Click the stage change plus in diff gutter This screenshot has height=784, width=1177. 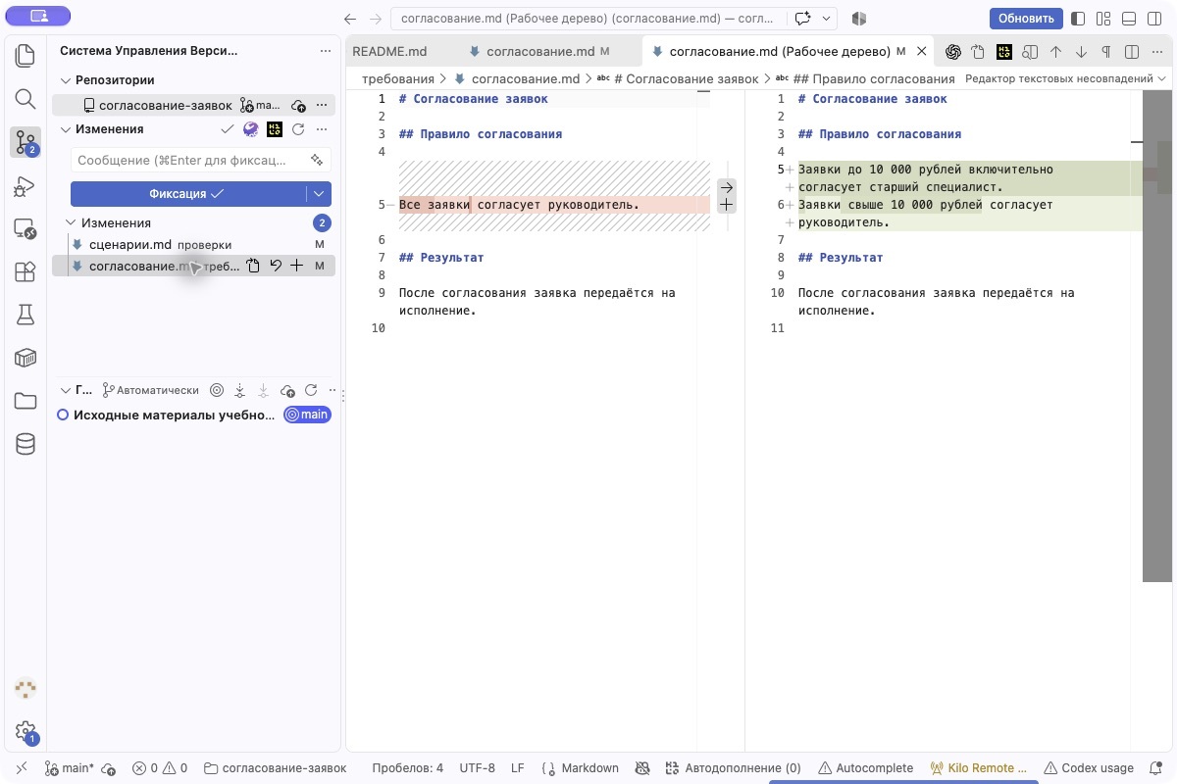click(726, 205)
